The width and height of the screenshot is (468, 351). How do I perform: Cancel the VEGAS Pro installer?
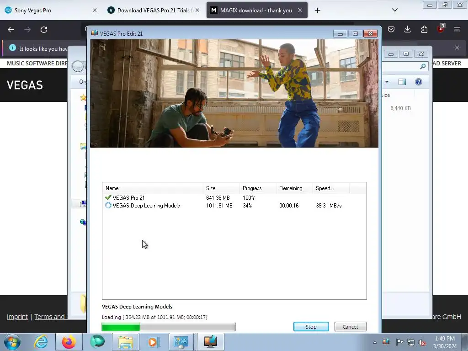350,326
